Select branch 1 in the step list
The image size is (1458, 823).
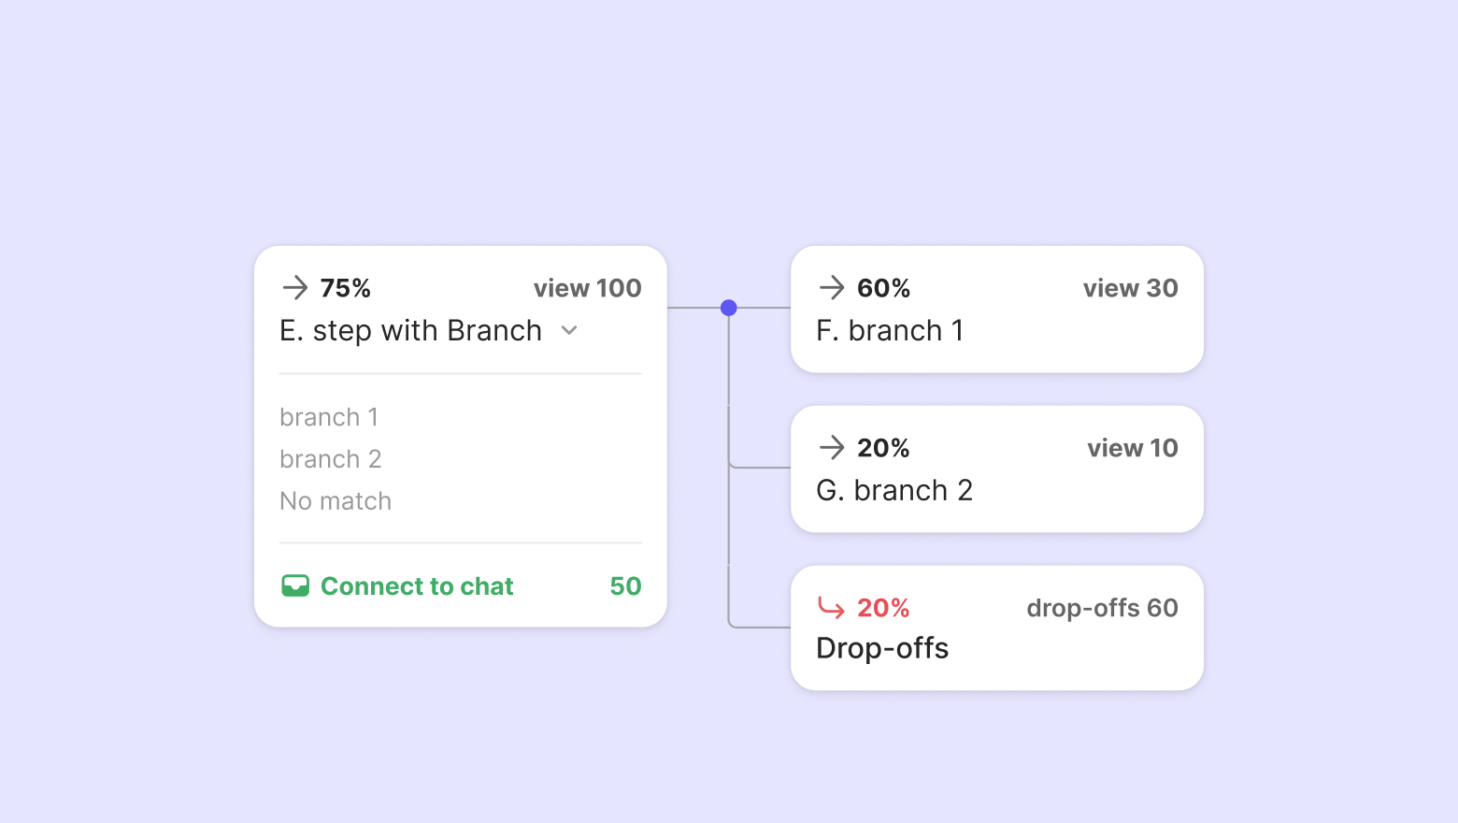point(329,417)
